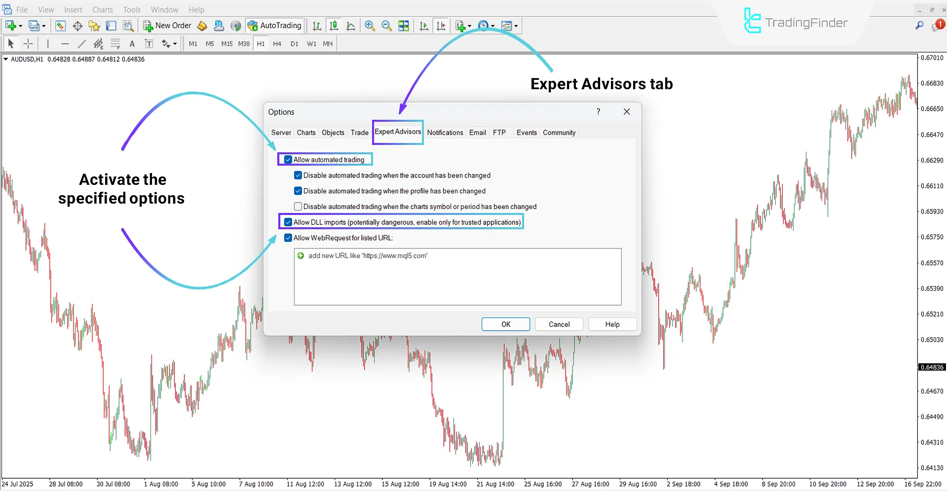The height and width of the screenshot is (491, 947).
Task: Click the Help button
Action: [x=612, y=324]
